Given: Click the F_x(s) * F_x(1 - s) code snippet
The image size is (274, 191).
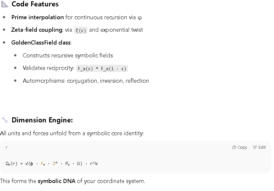Looking at the screenshot, I should [102, 69].
